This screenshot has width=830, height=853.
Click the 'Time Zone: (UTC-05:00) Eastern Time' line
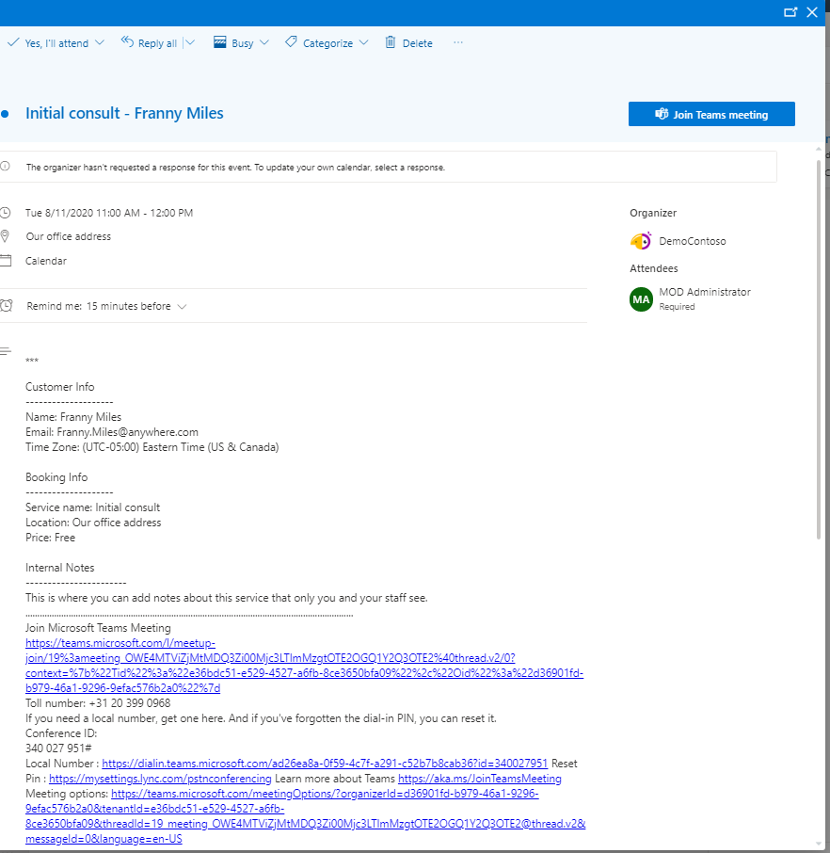tap(152, 447)
